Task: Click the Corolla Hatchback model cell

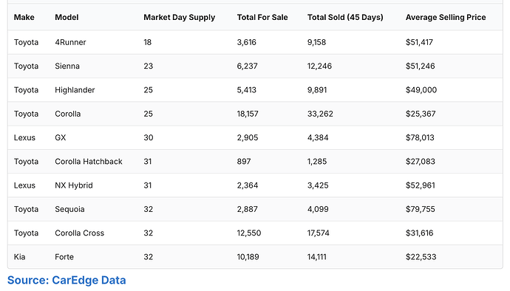Action: pos(89,162)
